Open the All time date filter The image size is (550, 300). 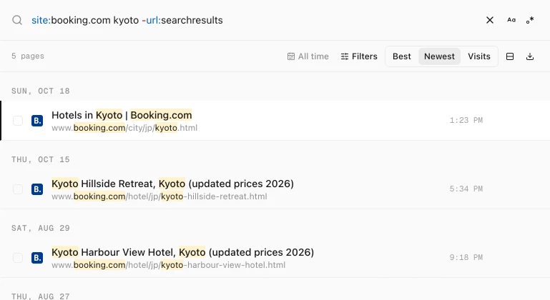tap(308, 56)
